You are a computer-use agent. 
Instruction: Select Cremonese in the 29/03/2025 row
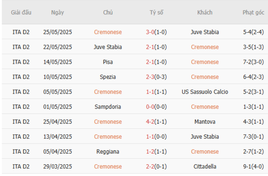pos(108,166)
